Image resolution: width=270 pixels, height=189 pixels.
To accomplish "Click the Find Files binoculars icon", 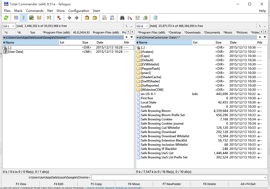I will (122, 17).
